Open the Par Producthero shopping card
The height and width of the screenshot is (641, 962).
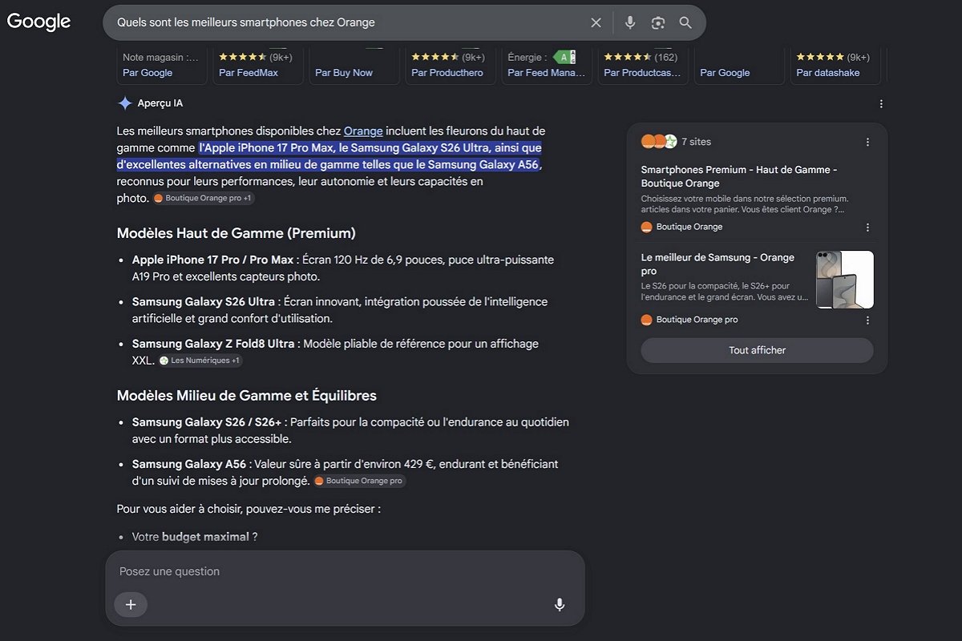(452, 66)
